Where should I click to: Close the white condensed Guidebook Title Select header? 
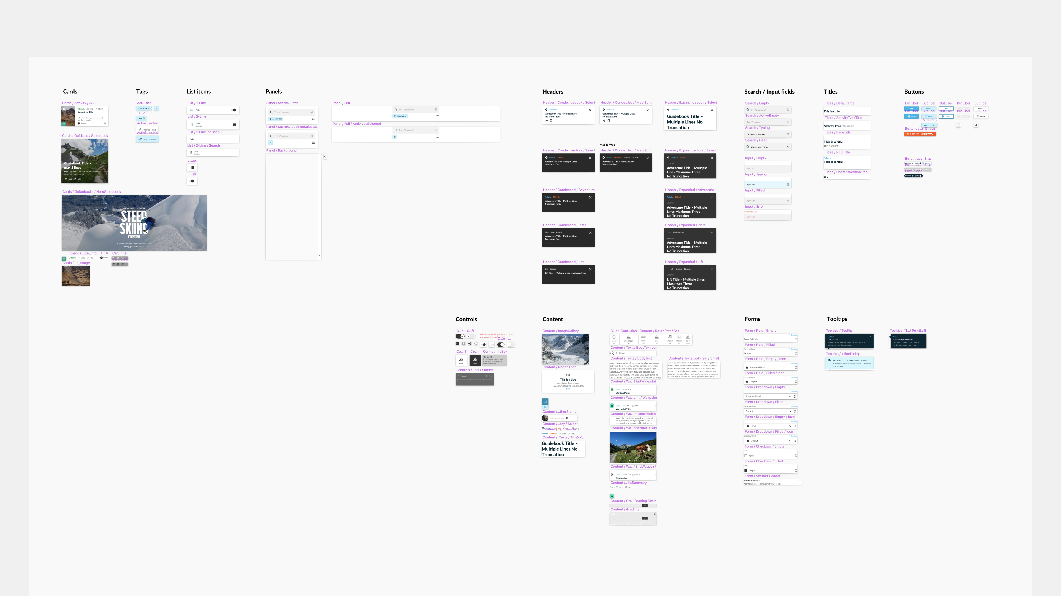590,110
